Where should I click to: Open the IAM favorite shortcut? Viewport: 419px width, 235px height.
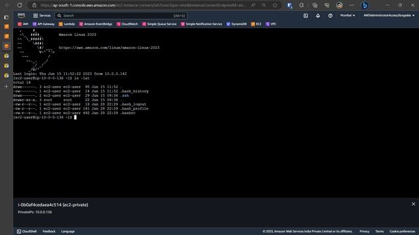[23, 24]
